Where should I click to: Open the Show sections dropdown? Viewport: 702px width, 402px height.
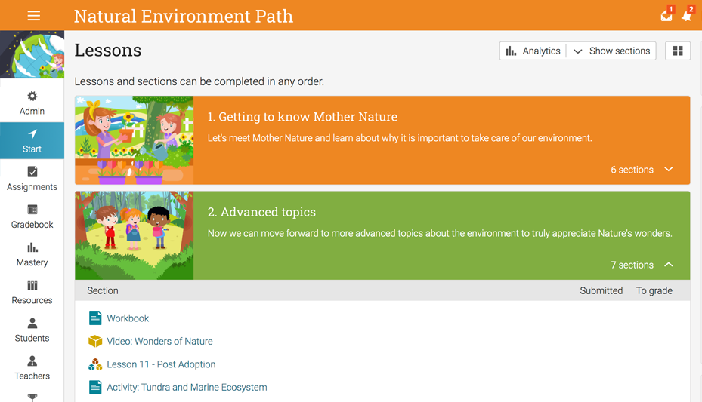click(x=611, y=51)
